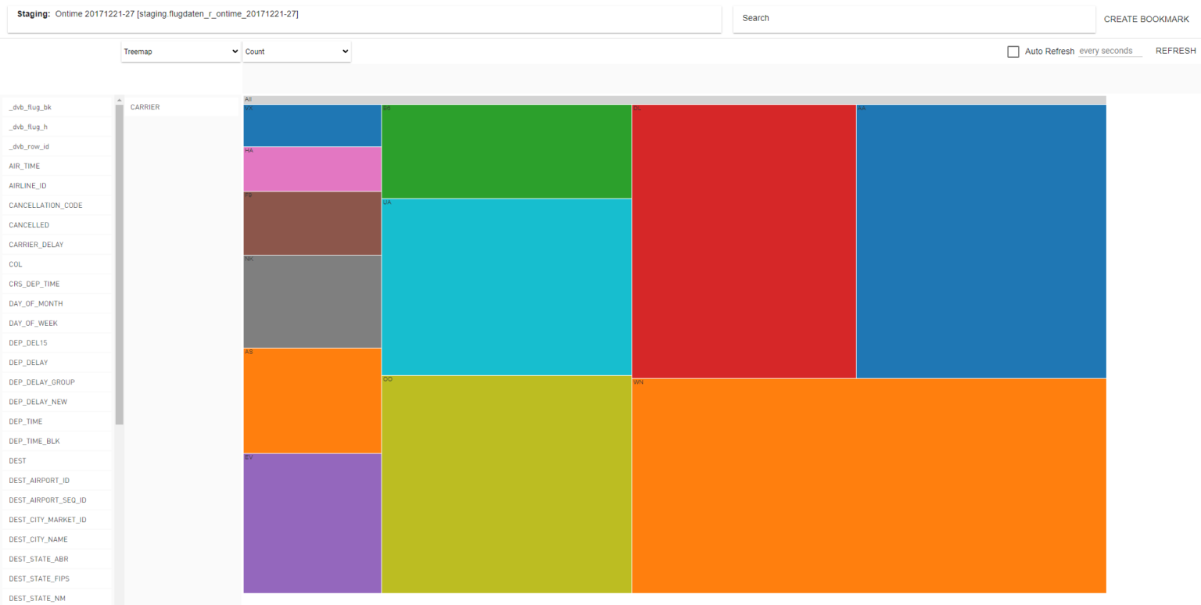This screenshot has height=605, width=1201.
Task: Select AIR_TIME from the field list
Action: tap(24, 166)
